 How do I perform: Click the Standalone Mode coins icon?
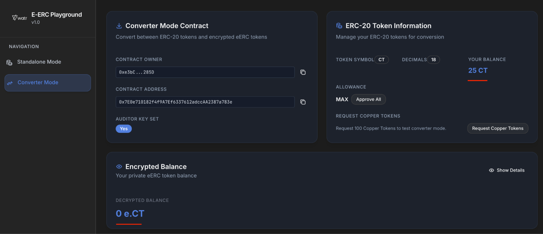pos(10,62)
